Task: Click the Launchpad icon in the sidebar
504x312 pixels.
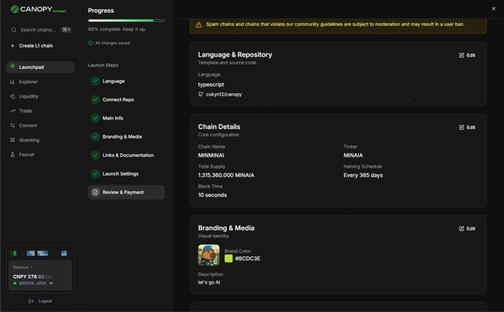Action: click(13, 66)
